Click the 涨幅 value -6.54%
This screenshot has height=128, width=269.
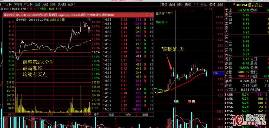244,68
